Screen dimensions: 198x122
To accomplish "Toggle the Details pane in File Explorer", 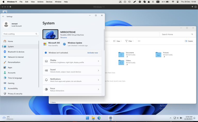I will point(189,41).
